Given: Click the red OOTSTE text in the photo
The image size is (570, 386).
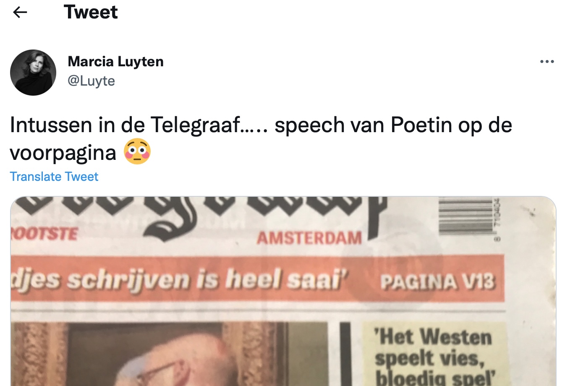Looking at the screenshot, I should pyautogui.click(x=44, y=234).
